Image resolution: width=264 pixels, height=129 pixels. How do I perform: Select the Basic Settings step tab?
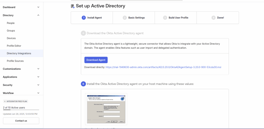(x=134, y=18)
